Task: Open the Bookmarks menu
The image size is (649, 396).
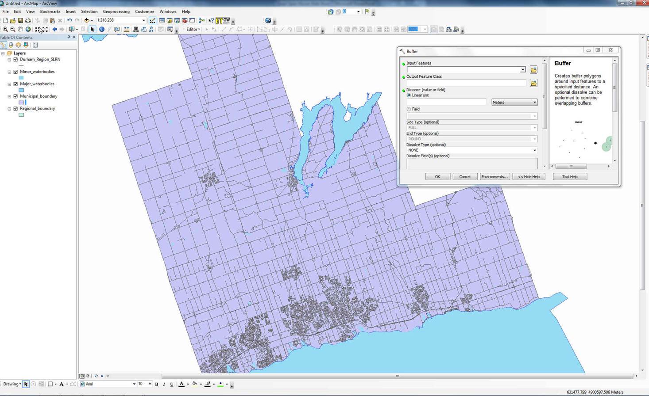Action: pos(50,11)
